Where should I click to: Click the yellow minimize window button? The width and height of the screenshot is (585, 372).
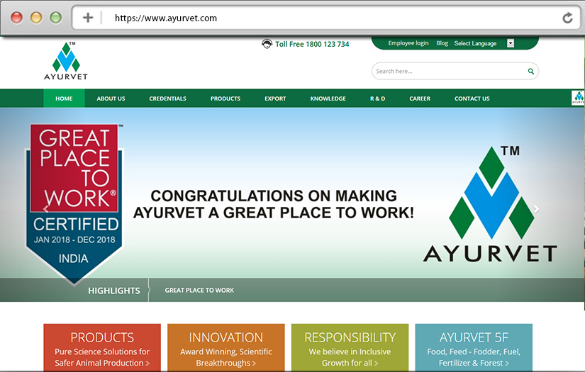coord(36,18)
